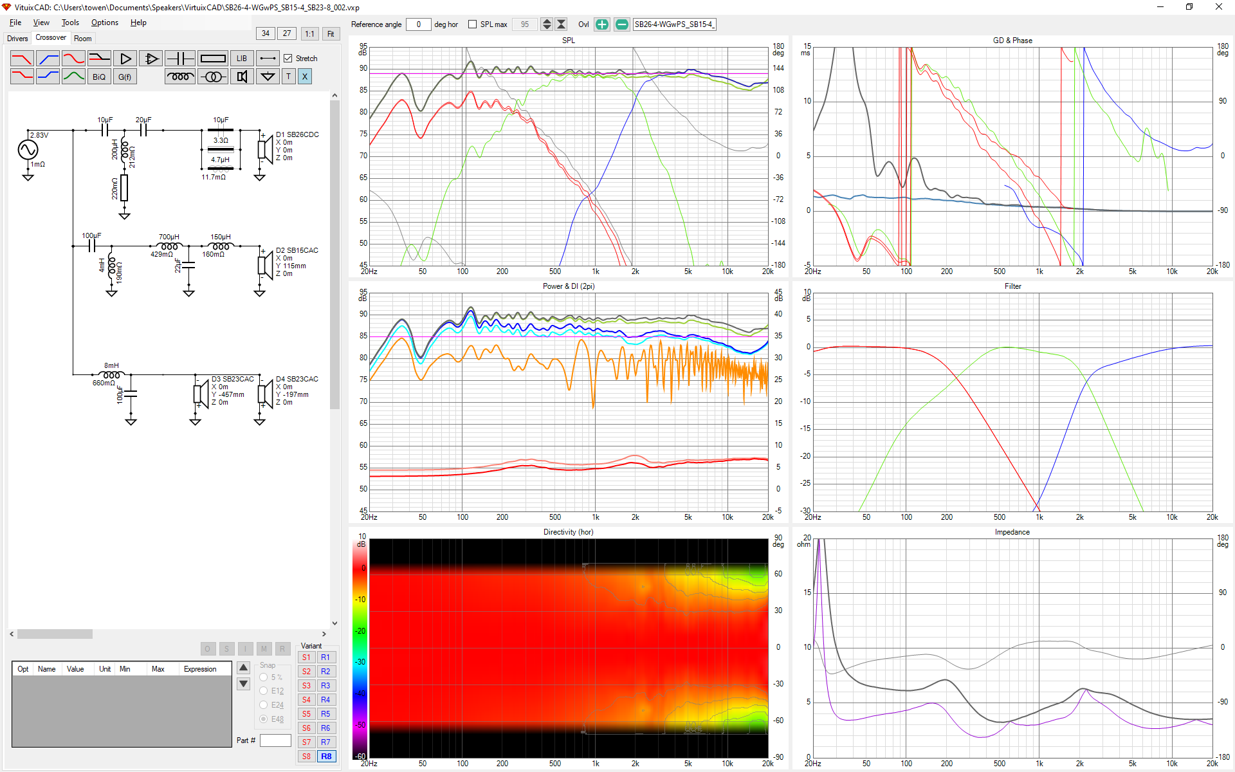Click the SPL scale expand arrows icon

pyautogui.click(x=547, y=24)
